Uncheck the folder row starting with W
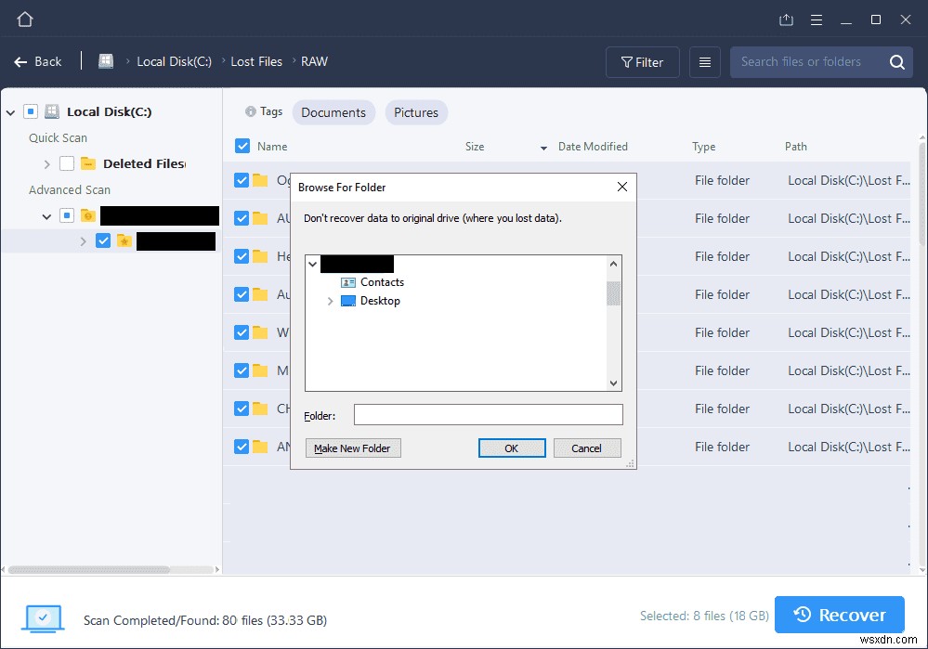This screenshot has width=928, height=649. click(x=242, y=332)
